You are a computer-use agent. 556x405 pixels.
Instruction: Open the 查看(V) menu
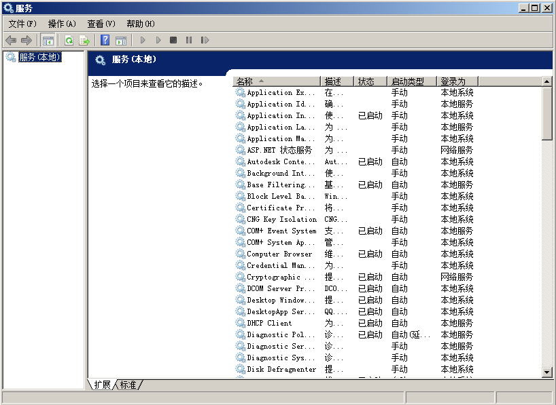click(x=101, y=24)
